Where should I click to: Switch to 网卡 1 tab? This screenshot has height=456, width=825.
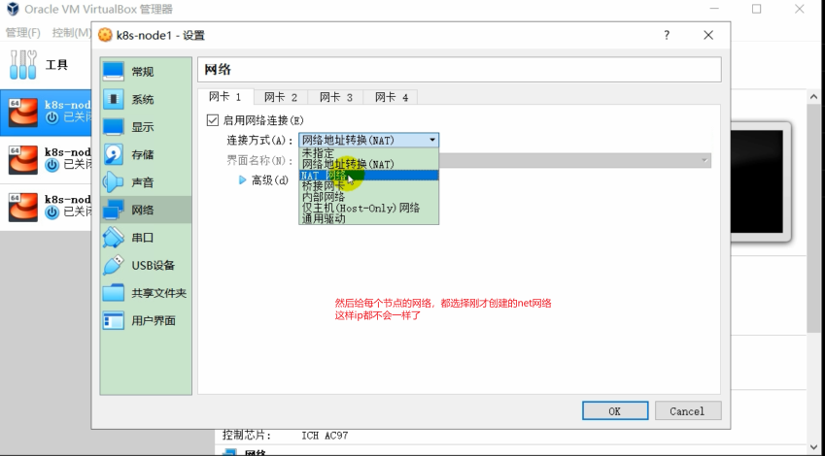pyautogui.click(x=225, y=97)
